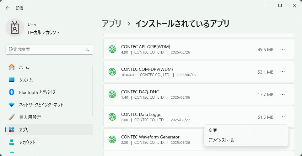Click the 設定の検索 search field

[46, 49]
